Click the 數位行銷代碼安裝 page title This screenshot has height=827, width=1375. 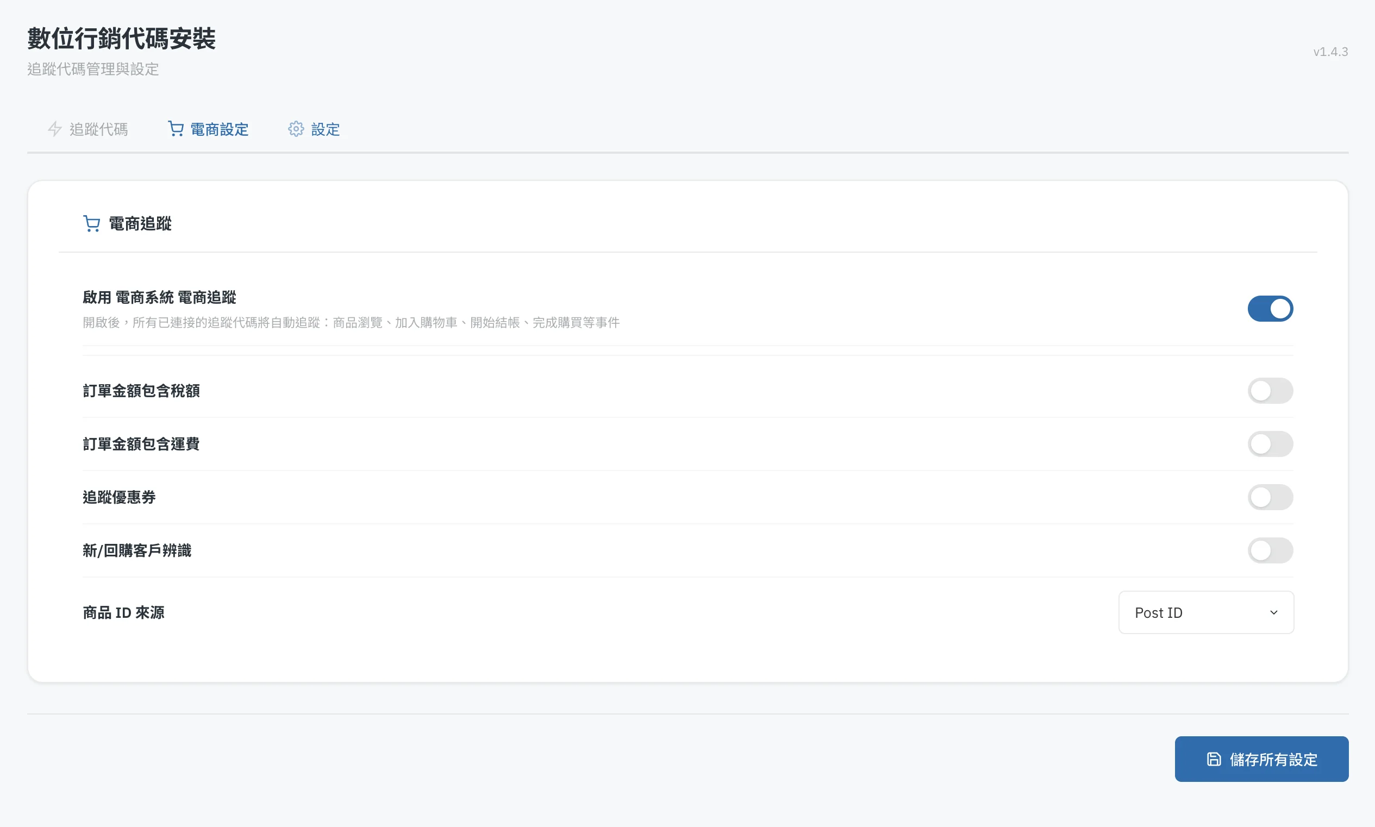tap(122, 39)
